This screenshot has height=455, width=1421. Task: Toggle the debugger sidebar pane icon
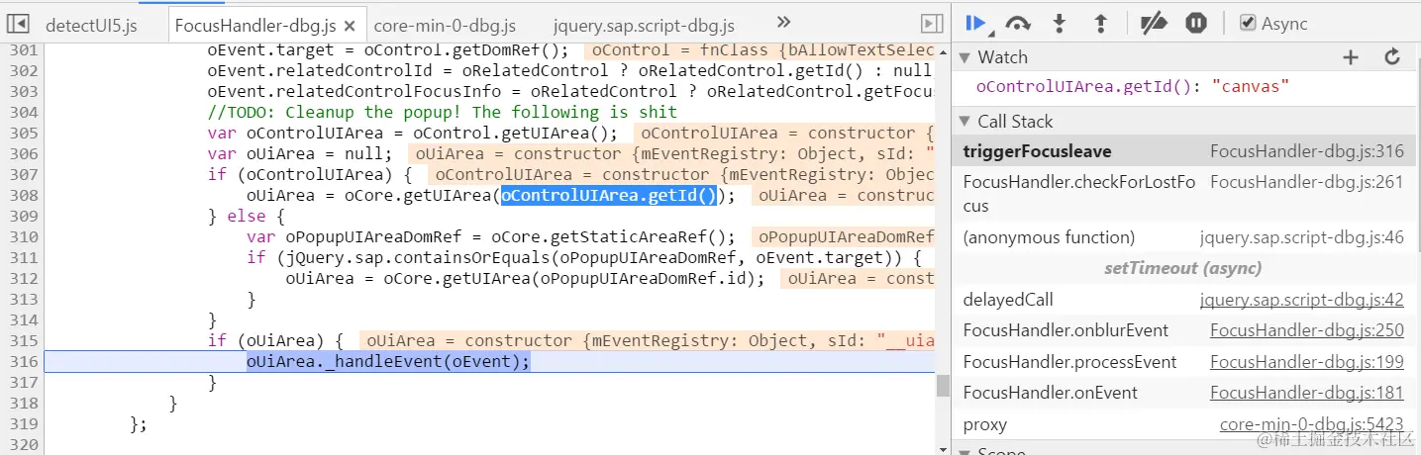click(932, 24)
